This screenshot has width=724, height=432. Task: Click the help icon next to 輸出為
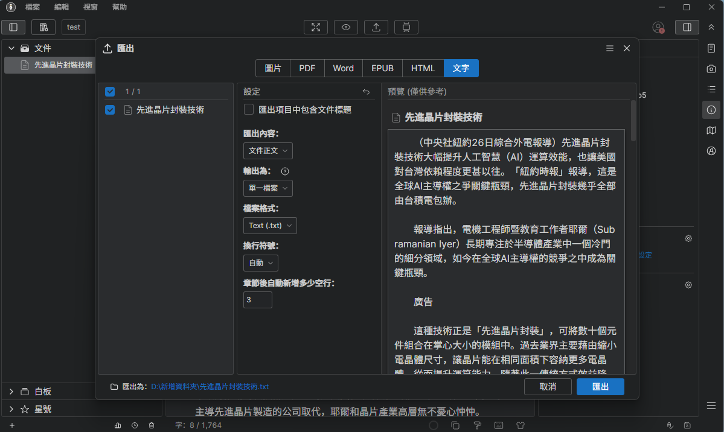pos(285,171)
